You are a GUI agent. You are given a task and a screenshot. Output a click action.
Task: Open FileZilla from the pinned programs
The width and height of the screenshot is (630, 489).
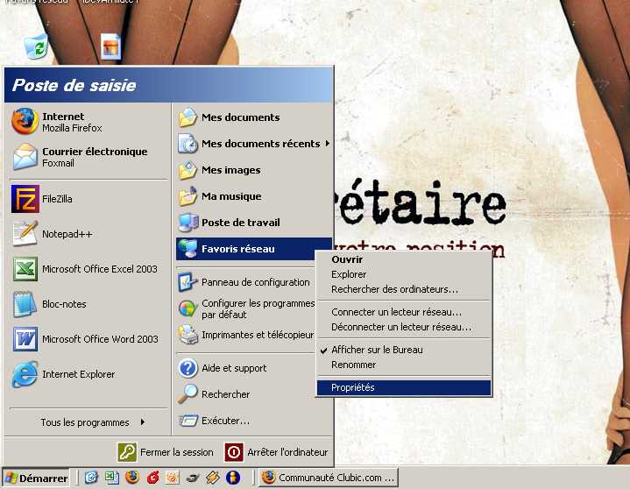point(57,199)
